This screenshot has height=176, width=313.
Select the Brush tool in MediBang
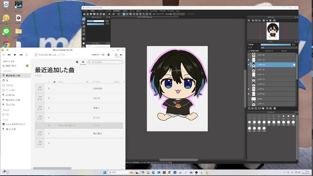[x=84, y=19]
